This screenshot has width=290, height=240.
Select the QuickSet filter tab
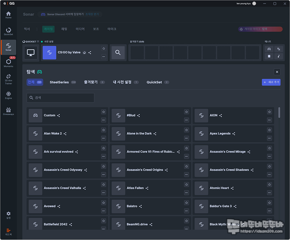coord(158,82)
